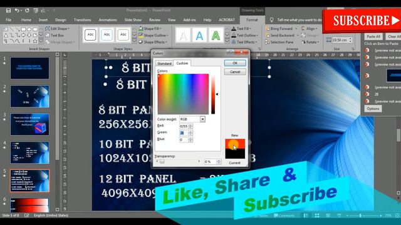The image size is (401, 225).
Task: Click the Align objects icon
Action: coord(303,29)
